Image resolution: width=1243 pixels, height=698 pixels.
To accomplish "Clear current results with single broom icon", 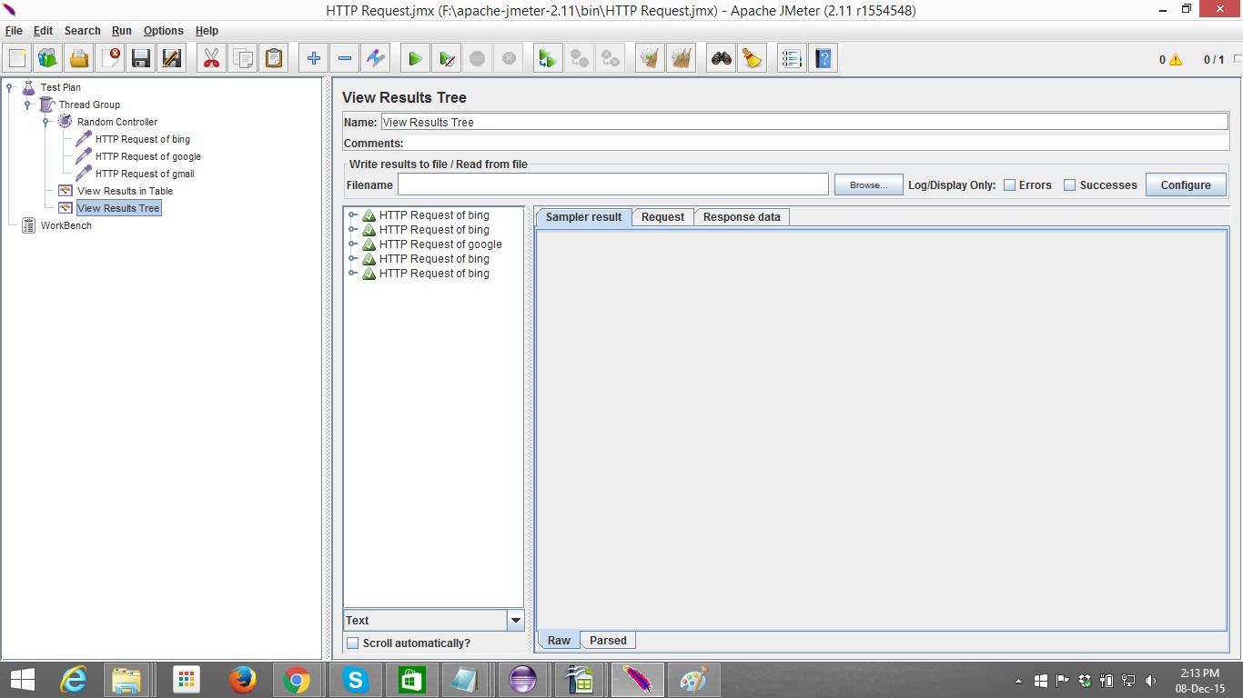I will (x=650, y=59).
